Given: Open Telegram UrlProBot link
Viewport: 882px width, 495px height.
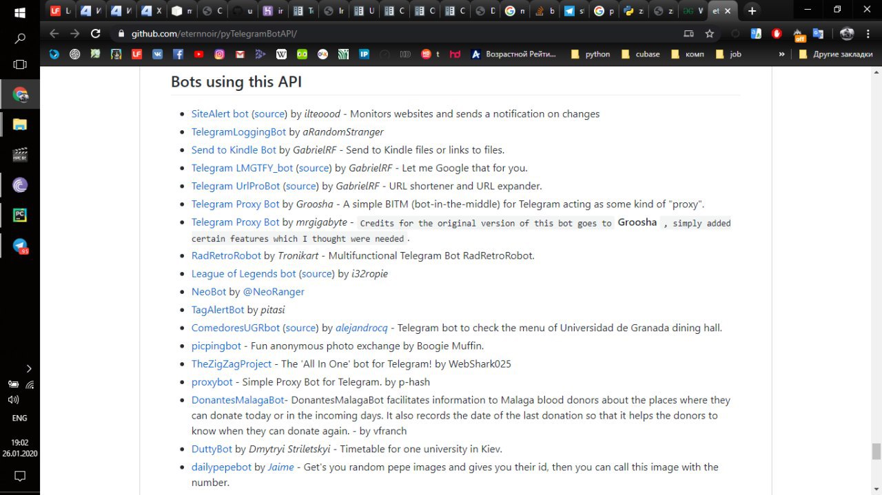Looking at the screenshot, I should 236,186.
